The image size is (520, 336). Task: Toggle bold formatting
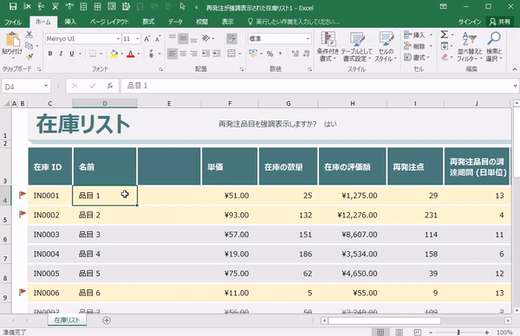(x=50, y=54)
